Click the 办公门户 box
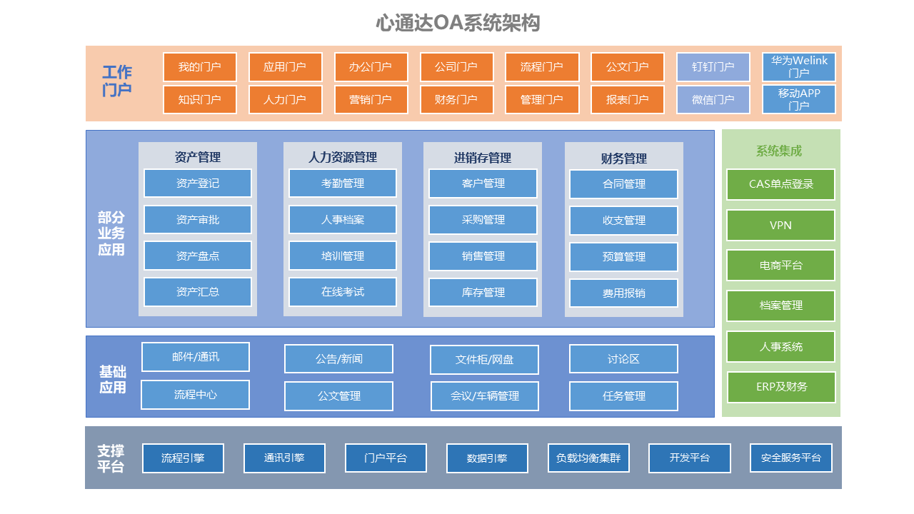This screenshot has width=914, height=514. (371, 67)
